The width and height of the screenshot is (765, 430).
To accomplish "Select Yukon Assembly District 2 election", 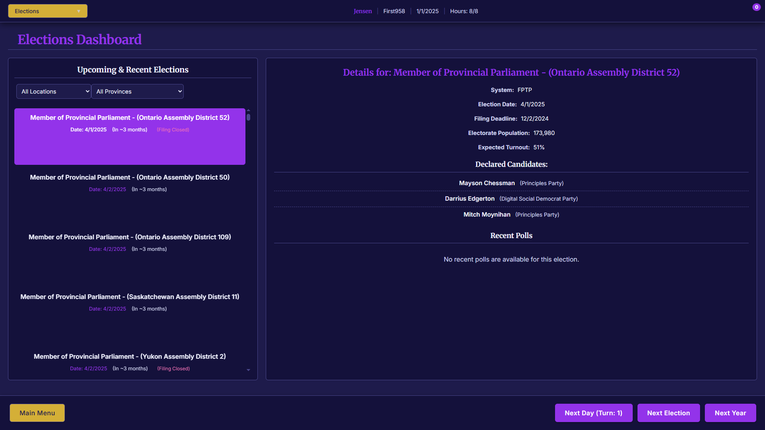I will click(x=129, y=362).
